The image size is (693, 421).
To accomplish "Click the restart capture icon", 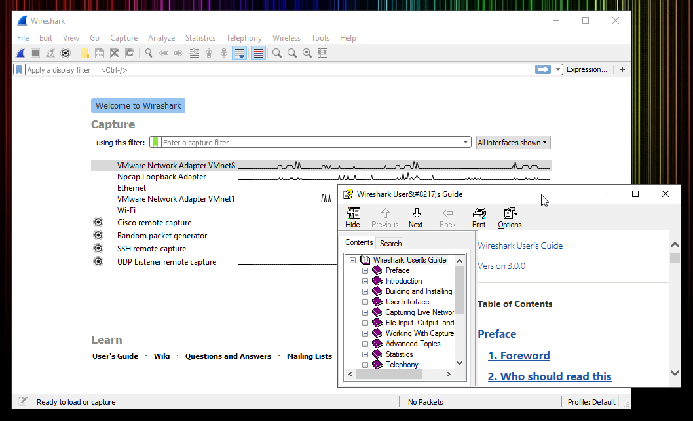I will point(50,53).
